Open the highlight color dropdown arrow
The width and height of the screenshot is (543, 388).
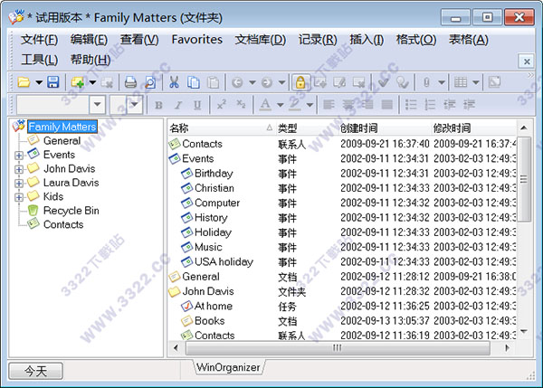click(x=310, y=105)
